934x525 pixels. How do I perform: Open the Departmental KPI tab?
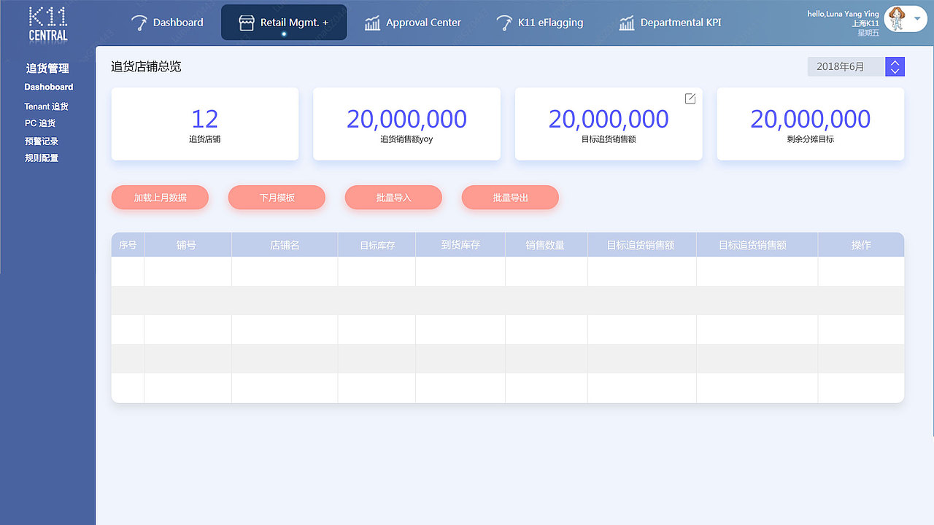[x=670, y=23]
